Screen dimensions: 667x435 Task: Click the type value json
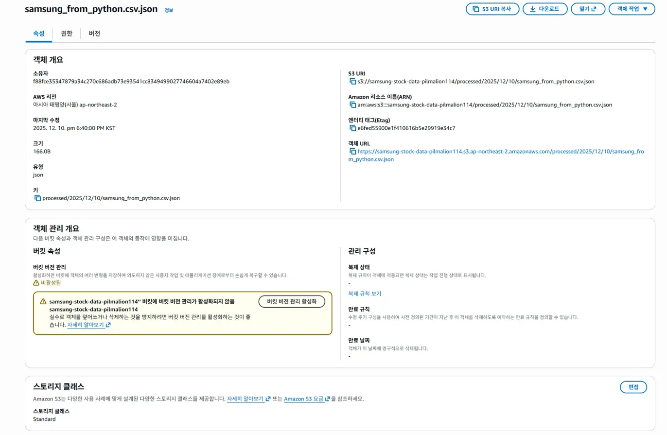pyautogui.click(x=38, y=175)
